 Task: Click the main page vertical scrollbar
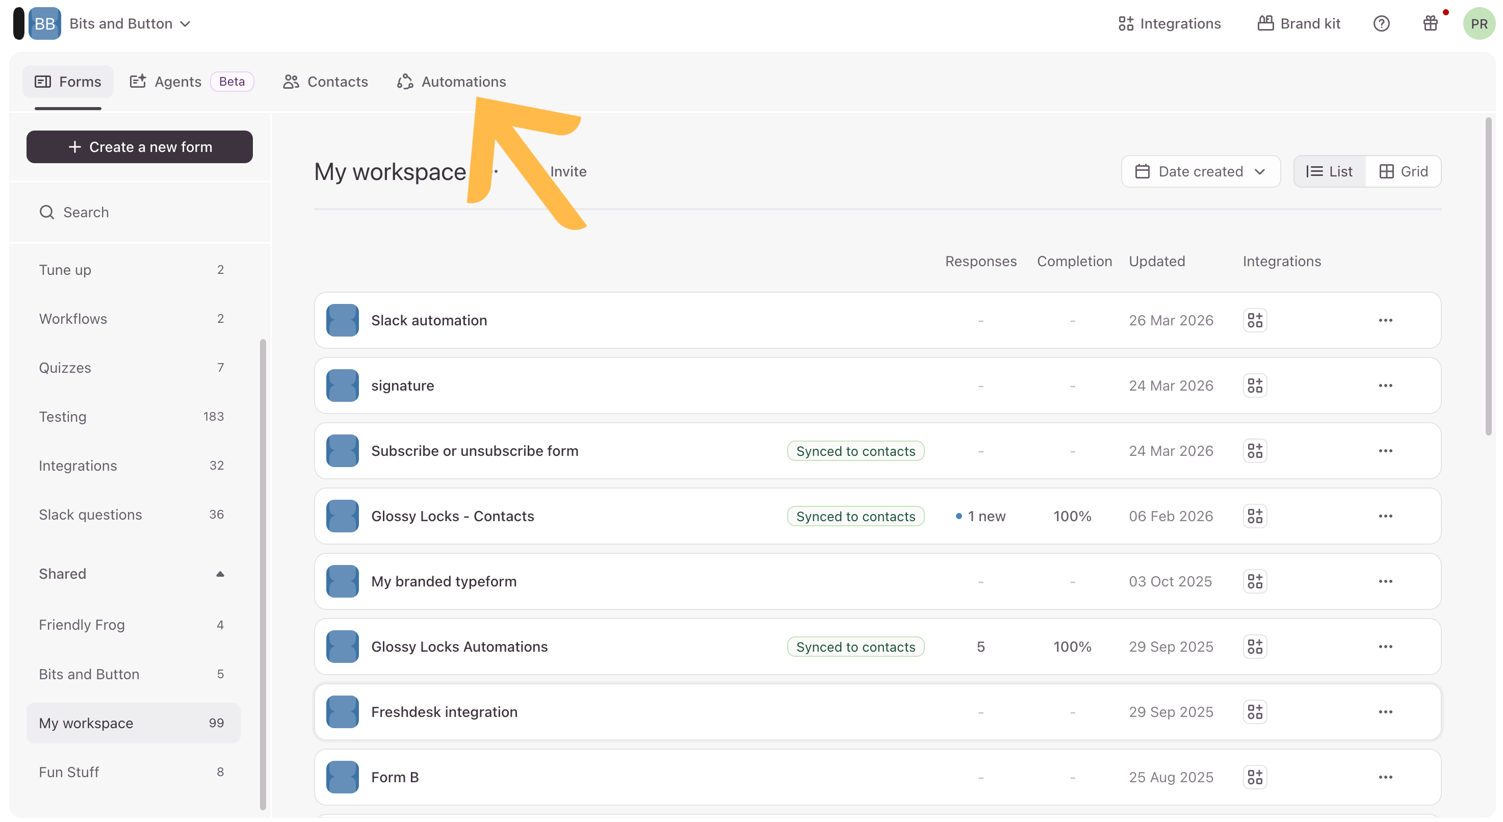[1488, 276]
